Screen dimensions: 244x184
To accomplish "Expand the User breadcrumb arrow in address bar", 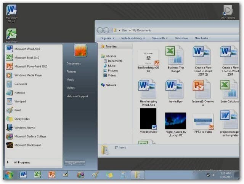I will pyautogui.click(x=130, y=30).
